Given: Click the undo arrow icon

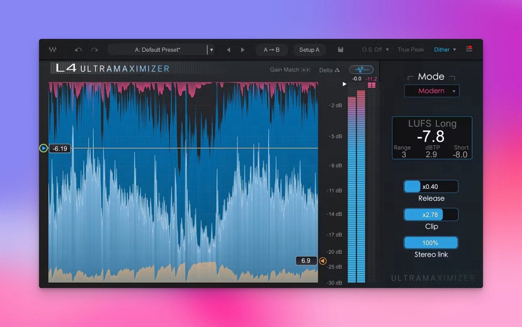Looking at the screenshot, I should coord(78,50).
